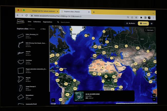The height and width of the screenshot is (111, 167).
Task: Open the Chrome profile avatar
Action: click(149, 18)
